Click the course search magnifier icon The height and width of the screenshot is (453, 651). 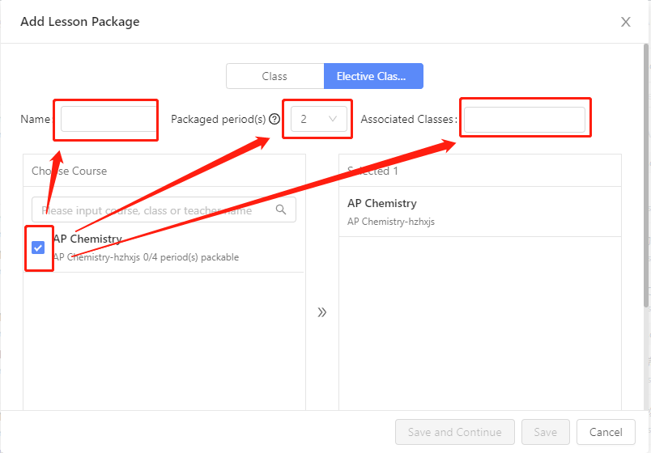point(281,210)
